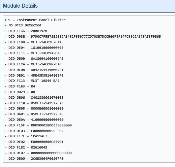The image size is (175, 167).
Task: Click the DID F163 value 04
Action: (33, 86)
